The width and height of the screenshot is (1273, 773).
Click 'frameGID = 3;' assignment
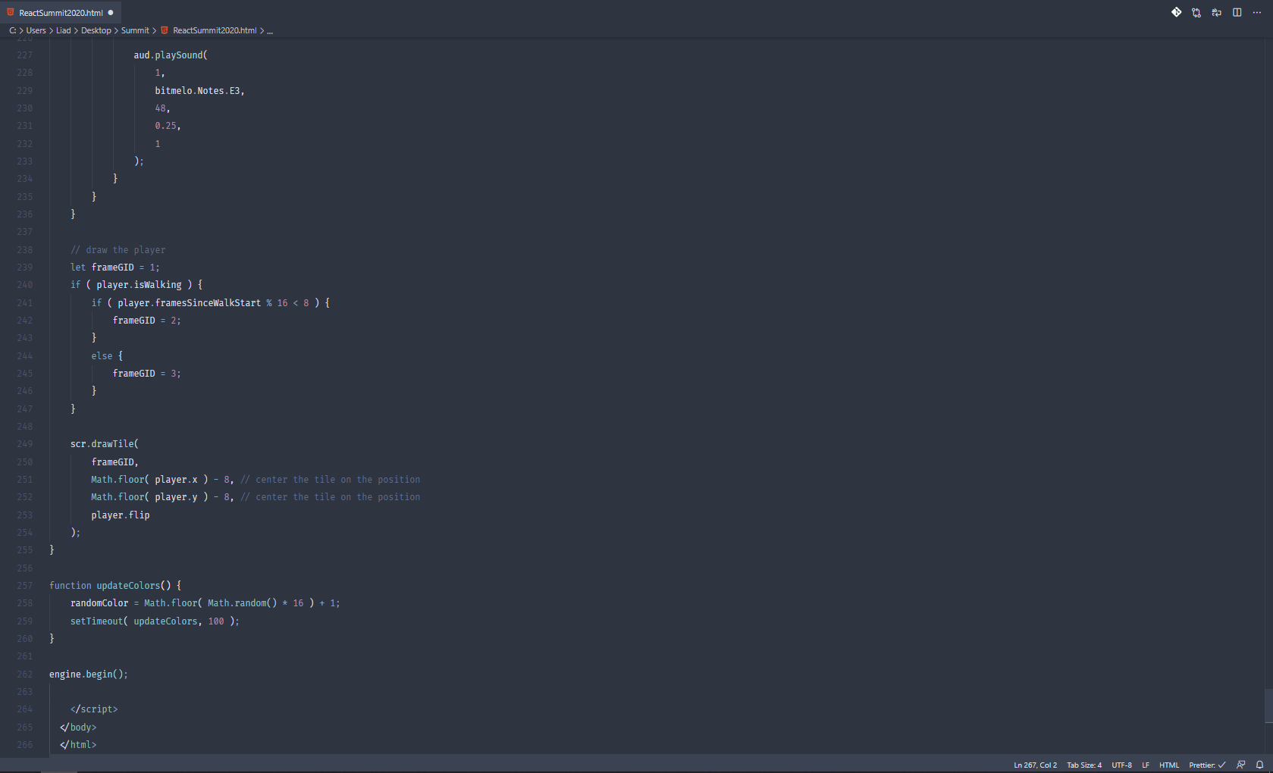(147, 374)
